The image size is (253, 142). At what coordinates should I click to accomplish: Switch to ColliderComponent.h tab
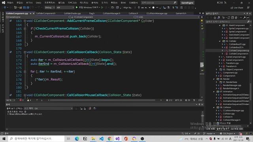[x=46, y=13]
